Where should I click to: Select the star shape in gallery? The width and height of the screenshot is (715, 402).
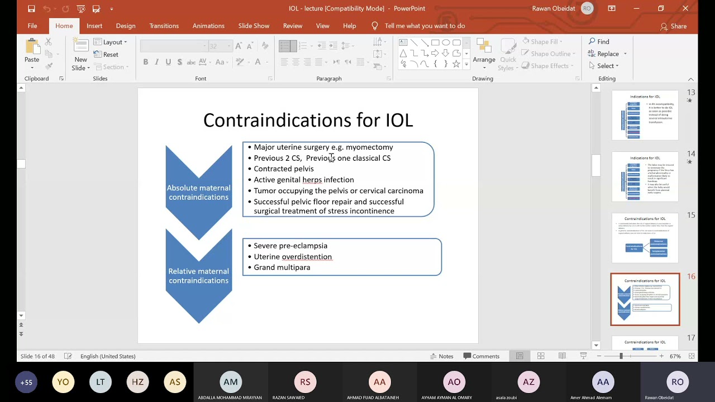[x=456, y=64]
